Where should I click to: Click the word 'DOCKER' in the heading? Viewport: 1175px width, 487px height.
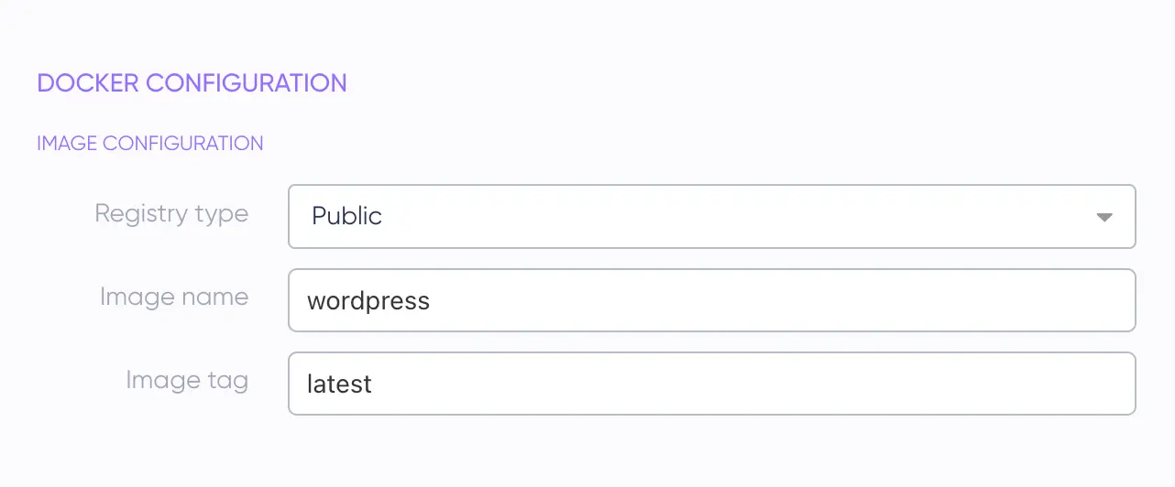click(x=88, y=83)
